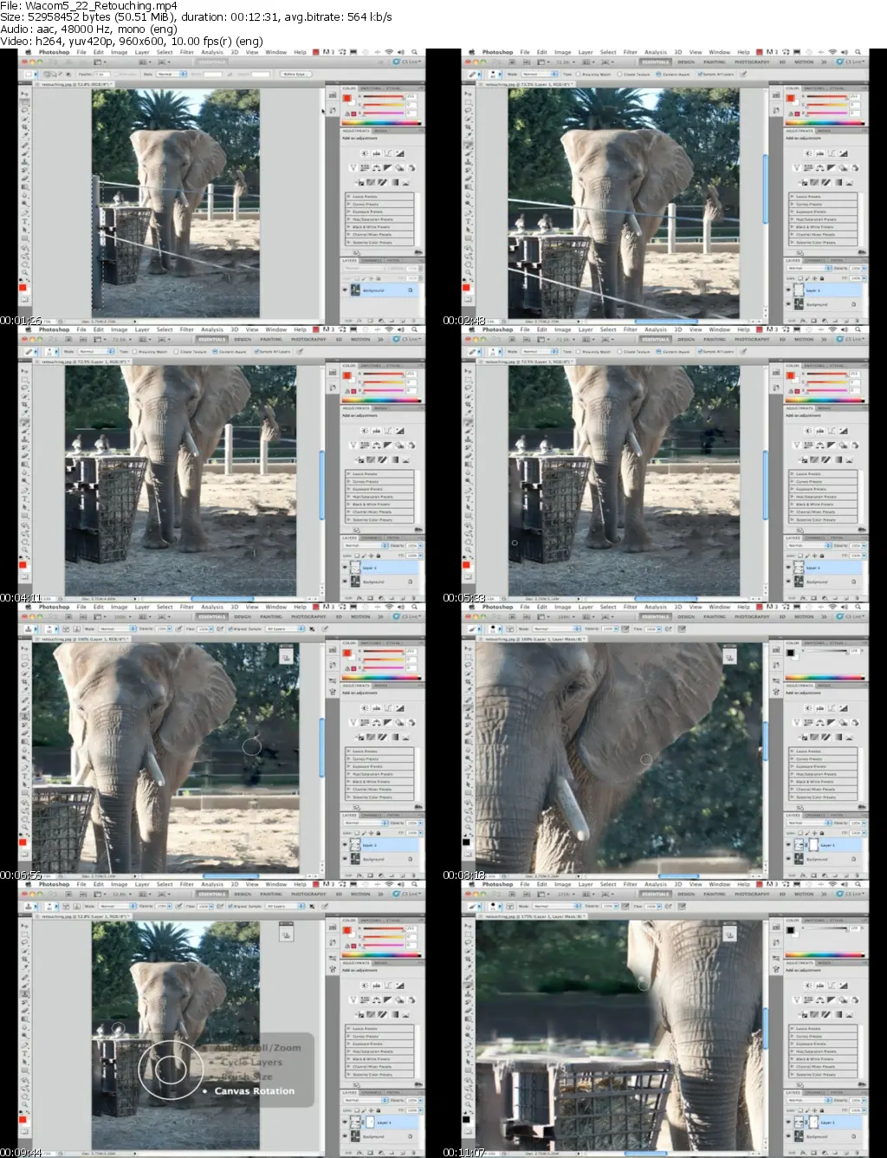The height and width of the screenshot is (1158, 887).
Task: In the 00:08:18 frame, toggle Layer 1 visibility eye
Action: [x=790, y=845]
